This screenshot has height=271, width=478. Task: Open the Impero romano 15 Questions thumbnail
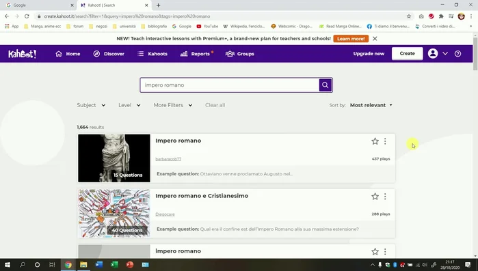[114, 158]
